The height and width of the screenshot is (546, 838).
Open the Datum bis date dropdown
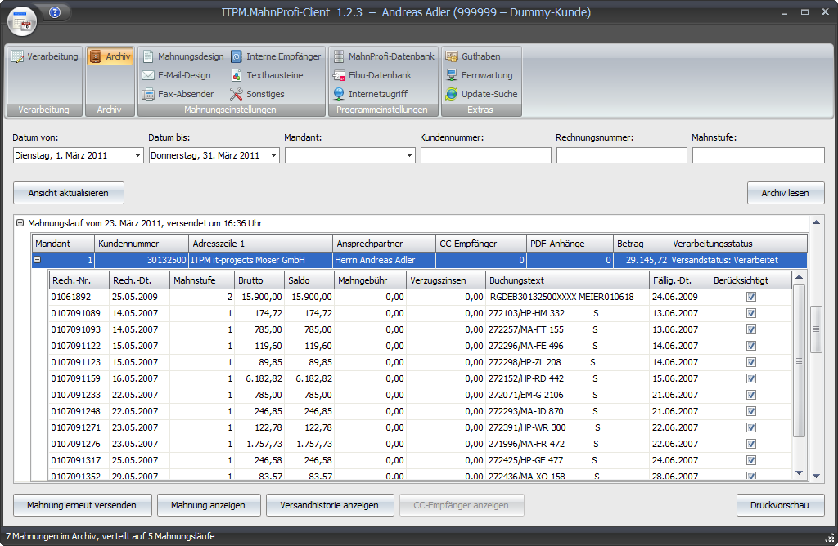click(x=273, y=156)
